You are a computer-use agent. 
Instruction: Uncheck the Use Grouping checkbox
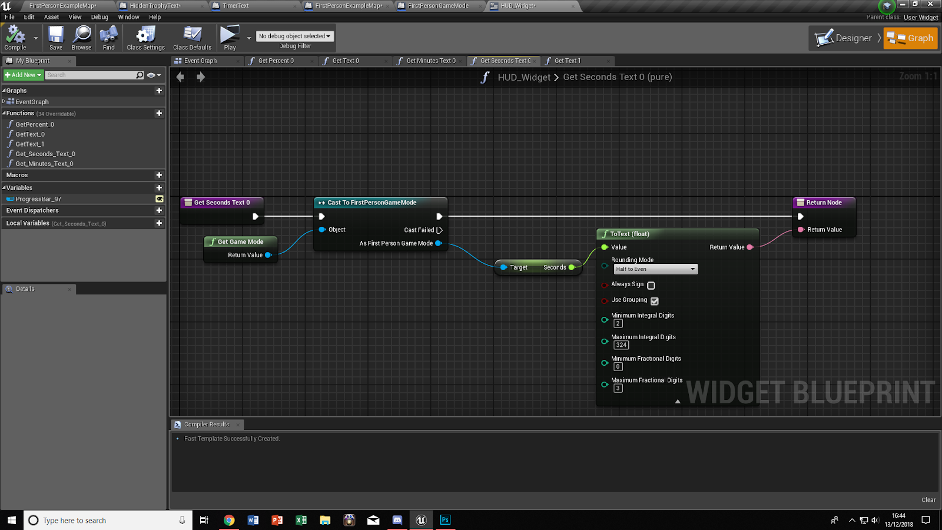click(x=655, y=301)
